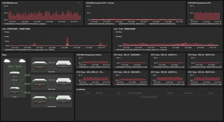Click the Incidentes widget title

point(81,89)
